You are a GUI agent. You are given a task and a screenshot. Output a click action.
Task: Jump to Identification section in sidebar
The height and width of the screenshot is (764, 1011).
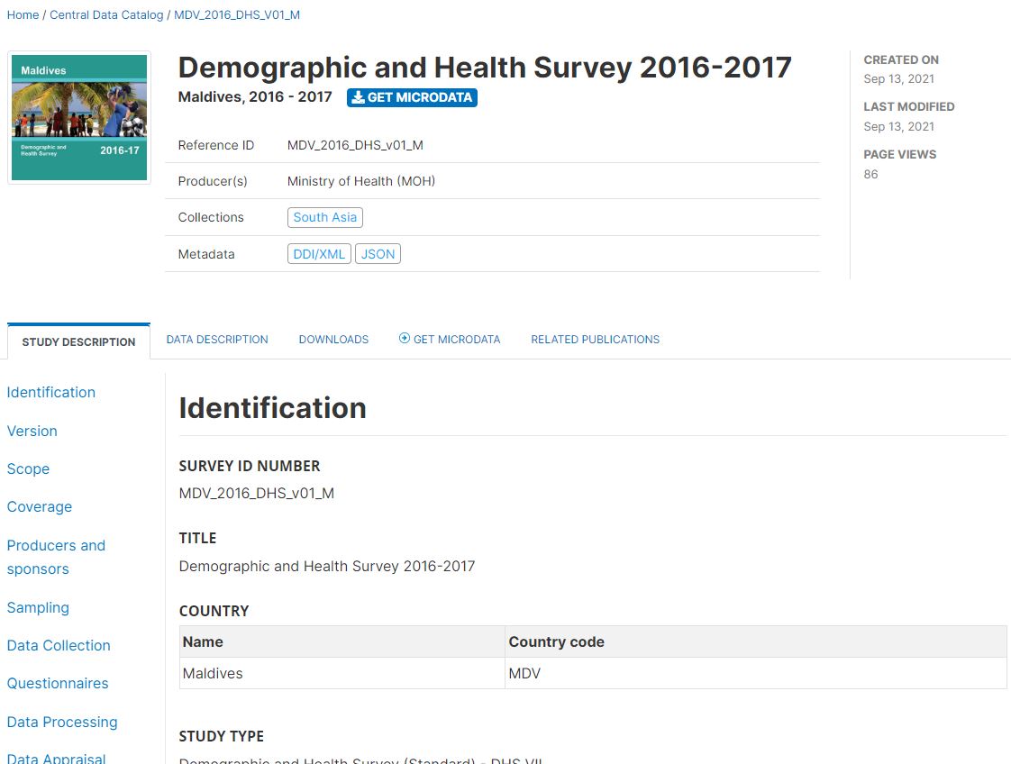[x=51, y=393]
